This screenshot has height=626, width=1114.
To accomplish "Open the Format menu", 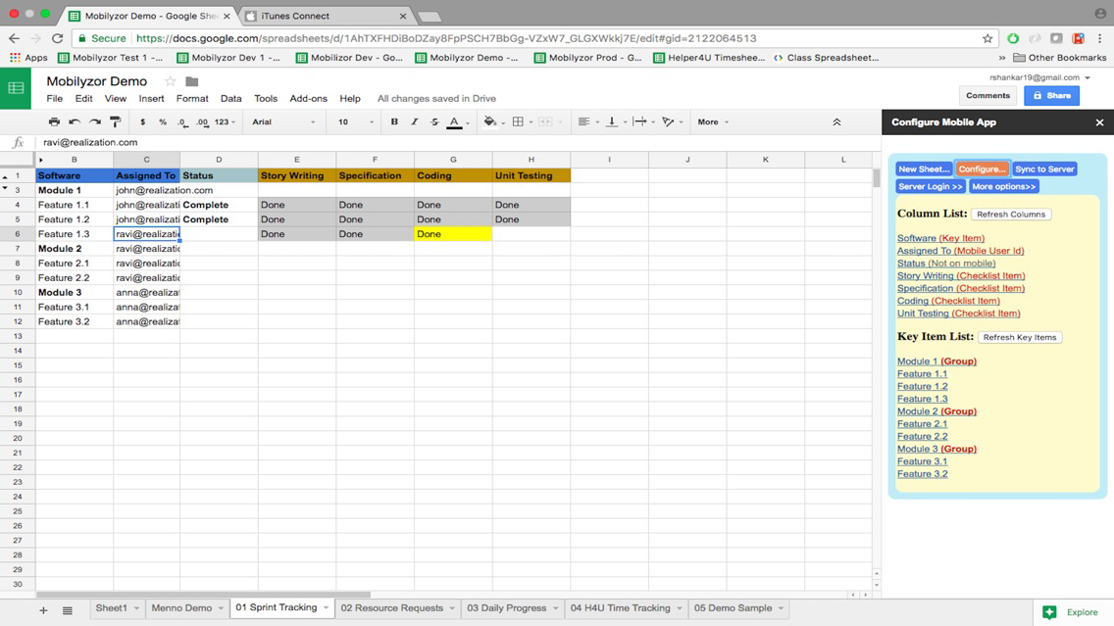I will click(x=192, y=99).
